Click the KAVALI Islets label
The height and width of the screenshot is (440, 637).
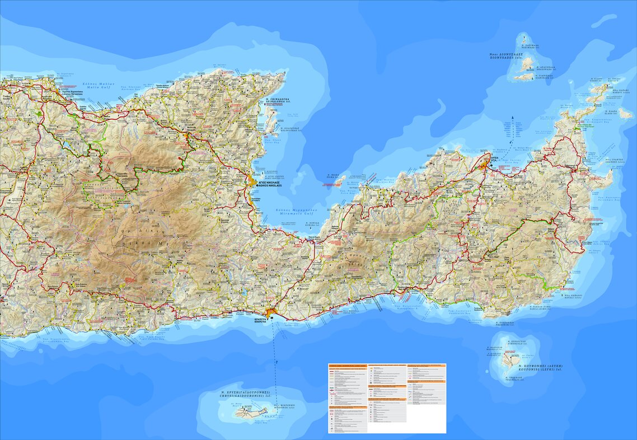[573, 296]
